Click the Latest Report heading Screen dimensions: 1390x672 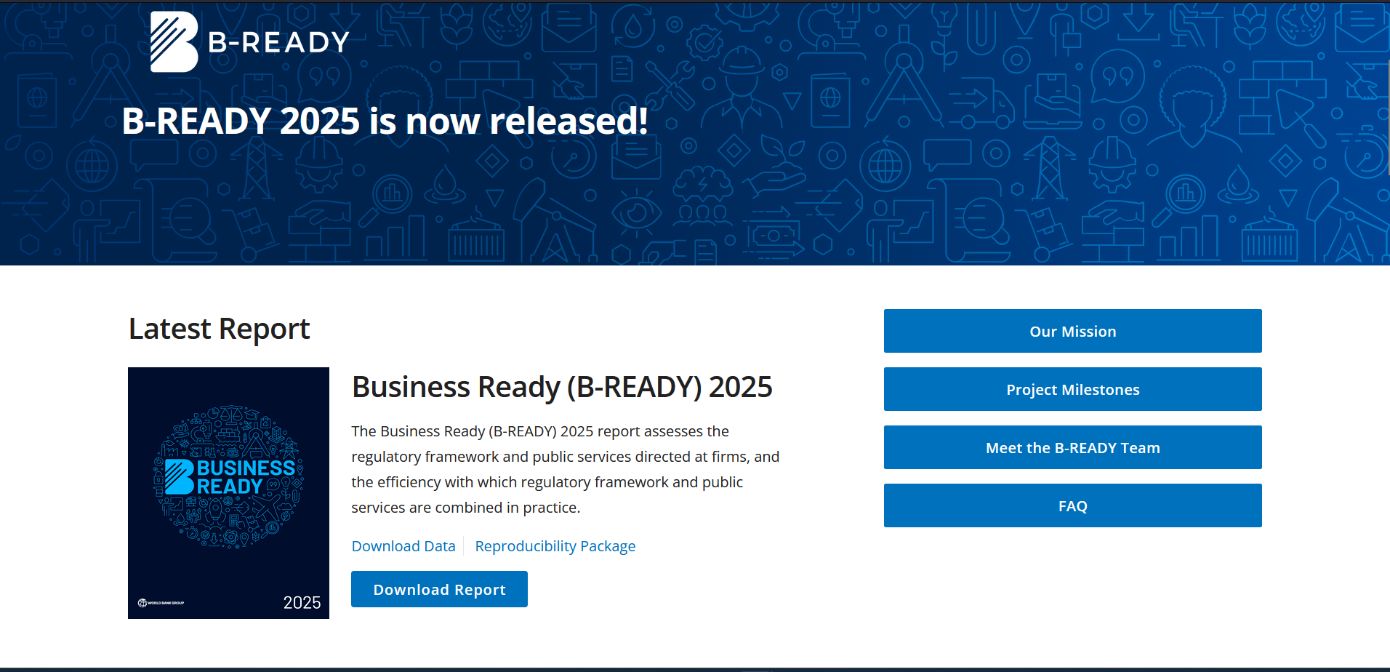click(219, 329)
